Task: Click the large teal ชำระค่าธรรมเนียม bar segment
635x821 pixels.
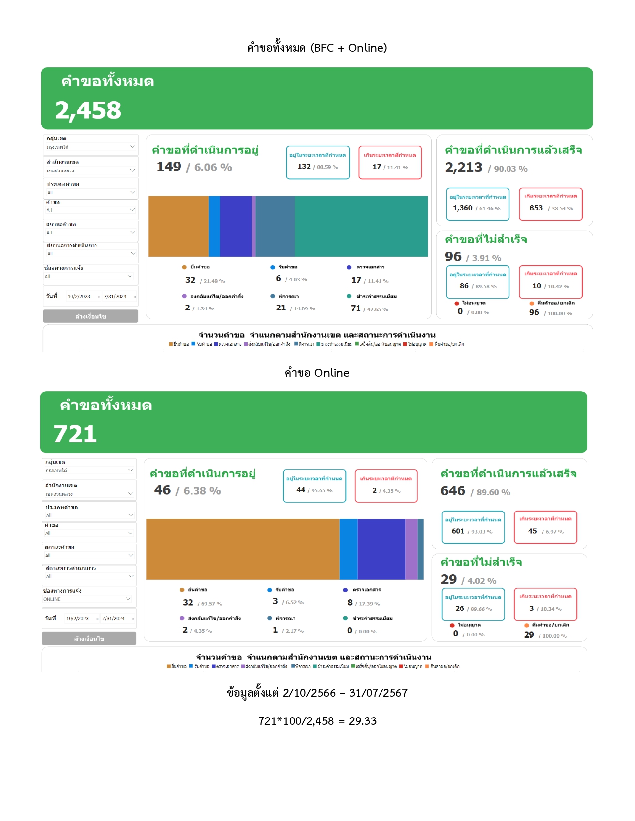Action: 361,226
